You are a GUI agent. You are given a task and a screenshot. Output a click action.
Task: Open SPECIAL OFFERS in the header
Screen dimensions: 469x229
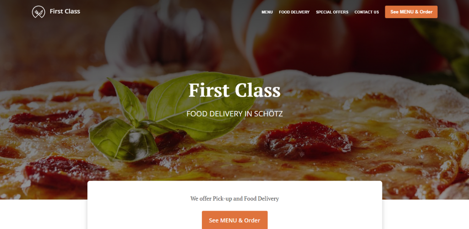coord(332,12)
